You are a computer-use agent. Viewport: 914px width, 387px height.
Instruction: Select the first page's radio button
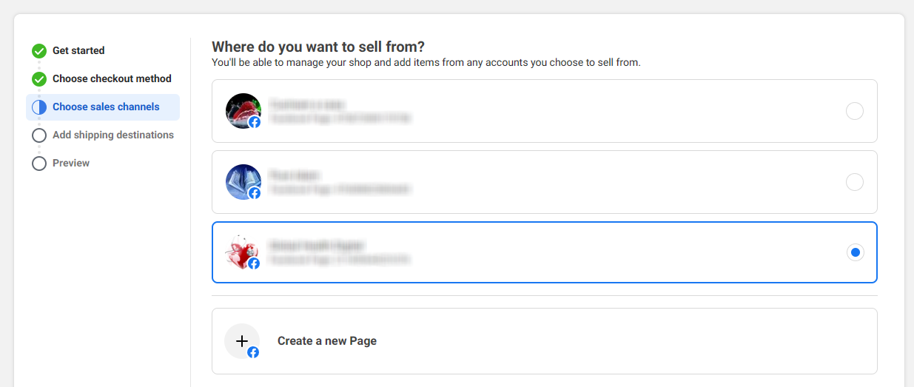(855, 111)
